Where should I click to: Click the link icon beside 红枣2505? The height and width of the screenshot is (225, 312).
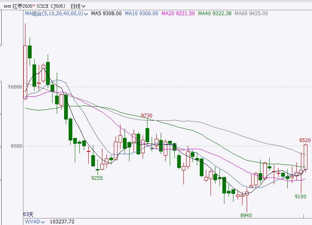[7, 7]
